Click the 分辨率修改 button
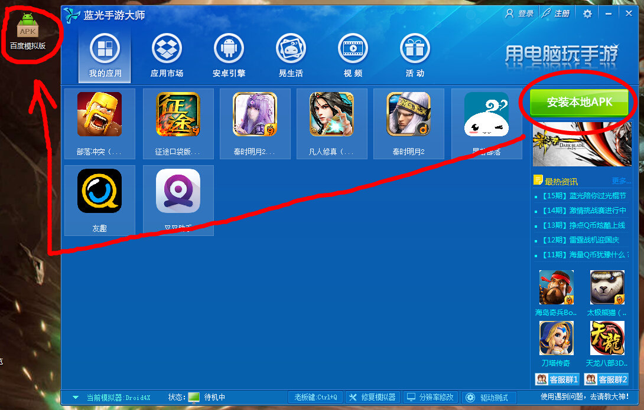Viewport: 644px width, 410px height. (430, 398)
